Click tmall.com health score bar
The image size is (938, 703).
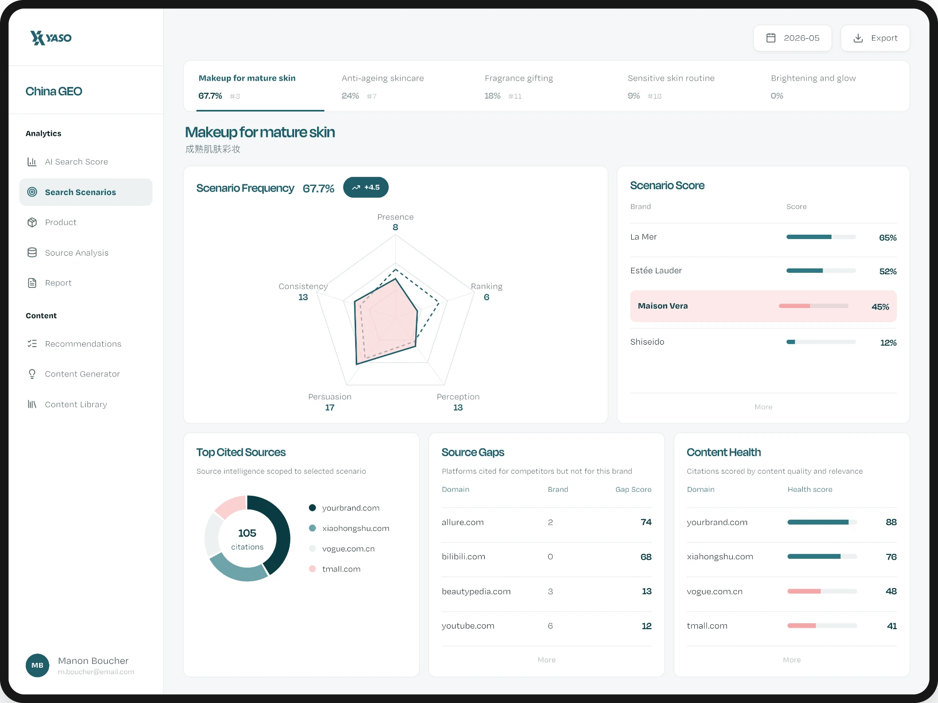click(822, 626)
